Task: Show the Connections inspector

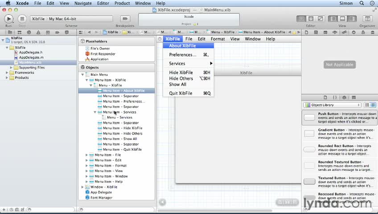Action: pyautogui.click(x=353, y=32)
